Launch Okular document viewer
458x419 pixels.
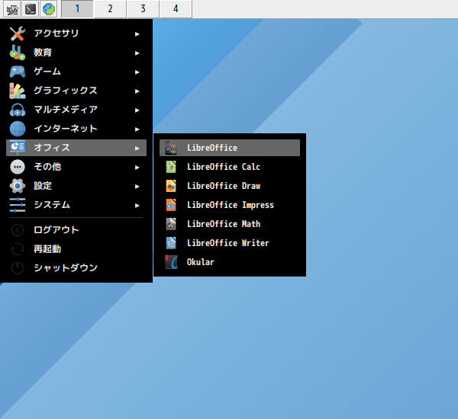[230, 262]
